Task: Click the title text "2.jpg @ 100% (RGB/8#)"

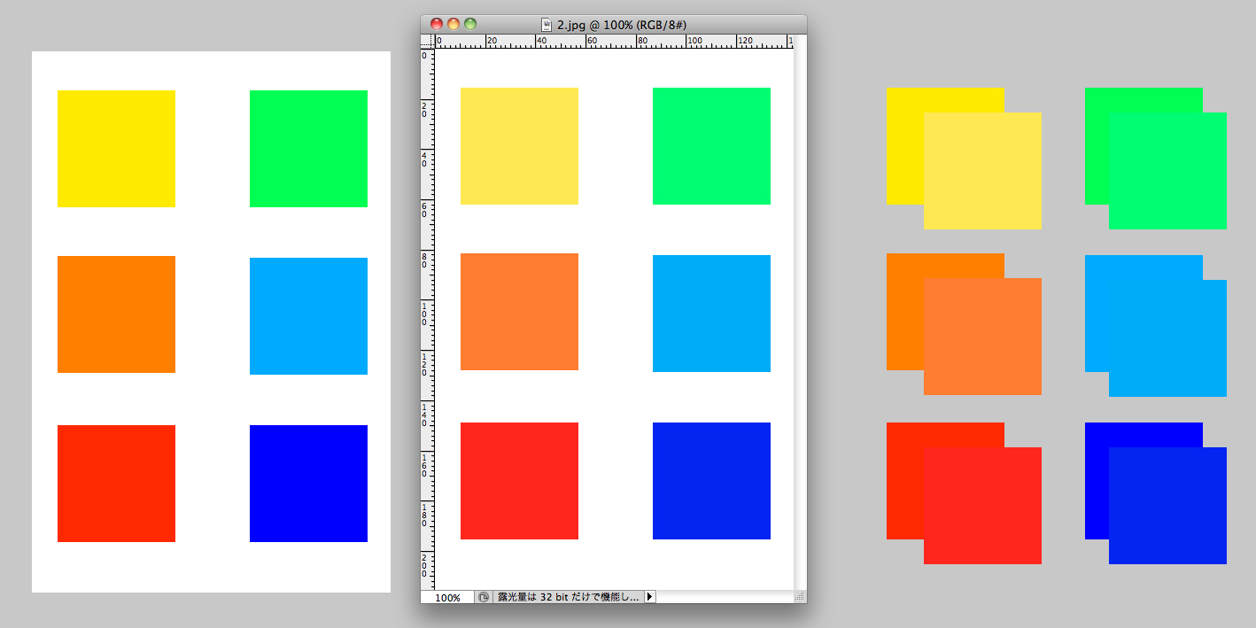Action: 621,25
